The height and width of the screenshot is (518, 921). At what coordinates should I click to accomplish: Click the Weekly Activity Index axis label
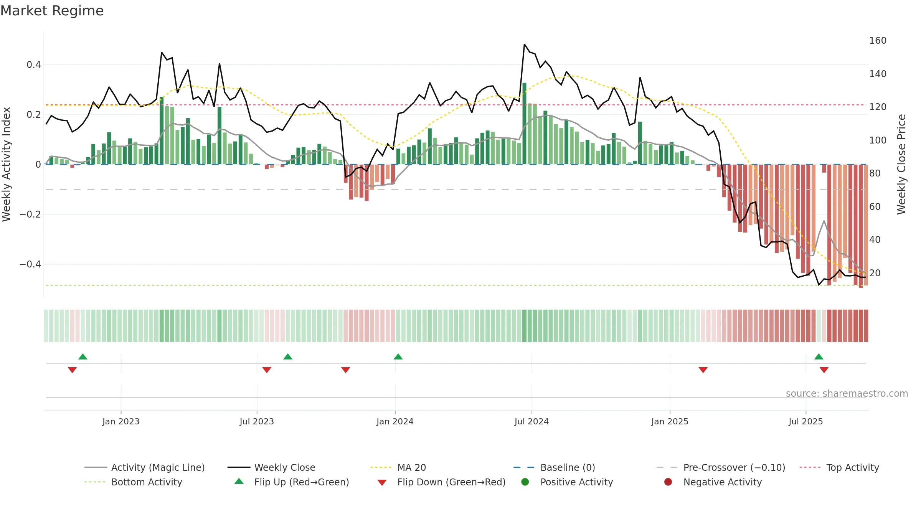(6, 164)
